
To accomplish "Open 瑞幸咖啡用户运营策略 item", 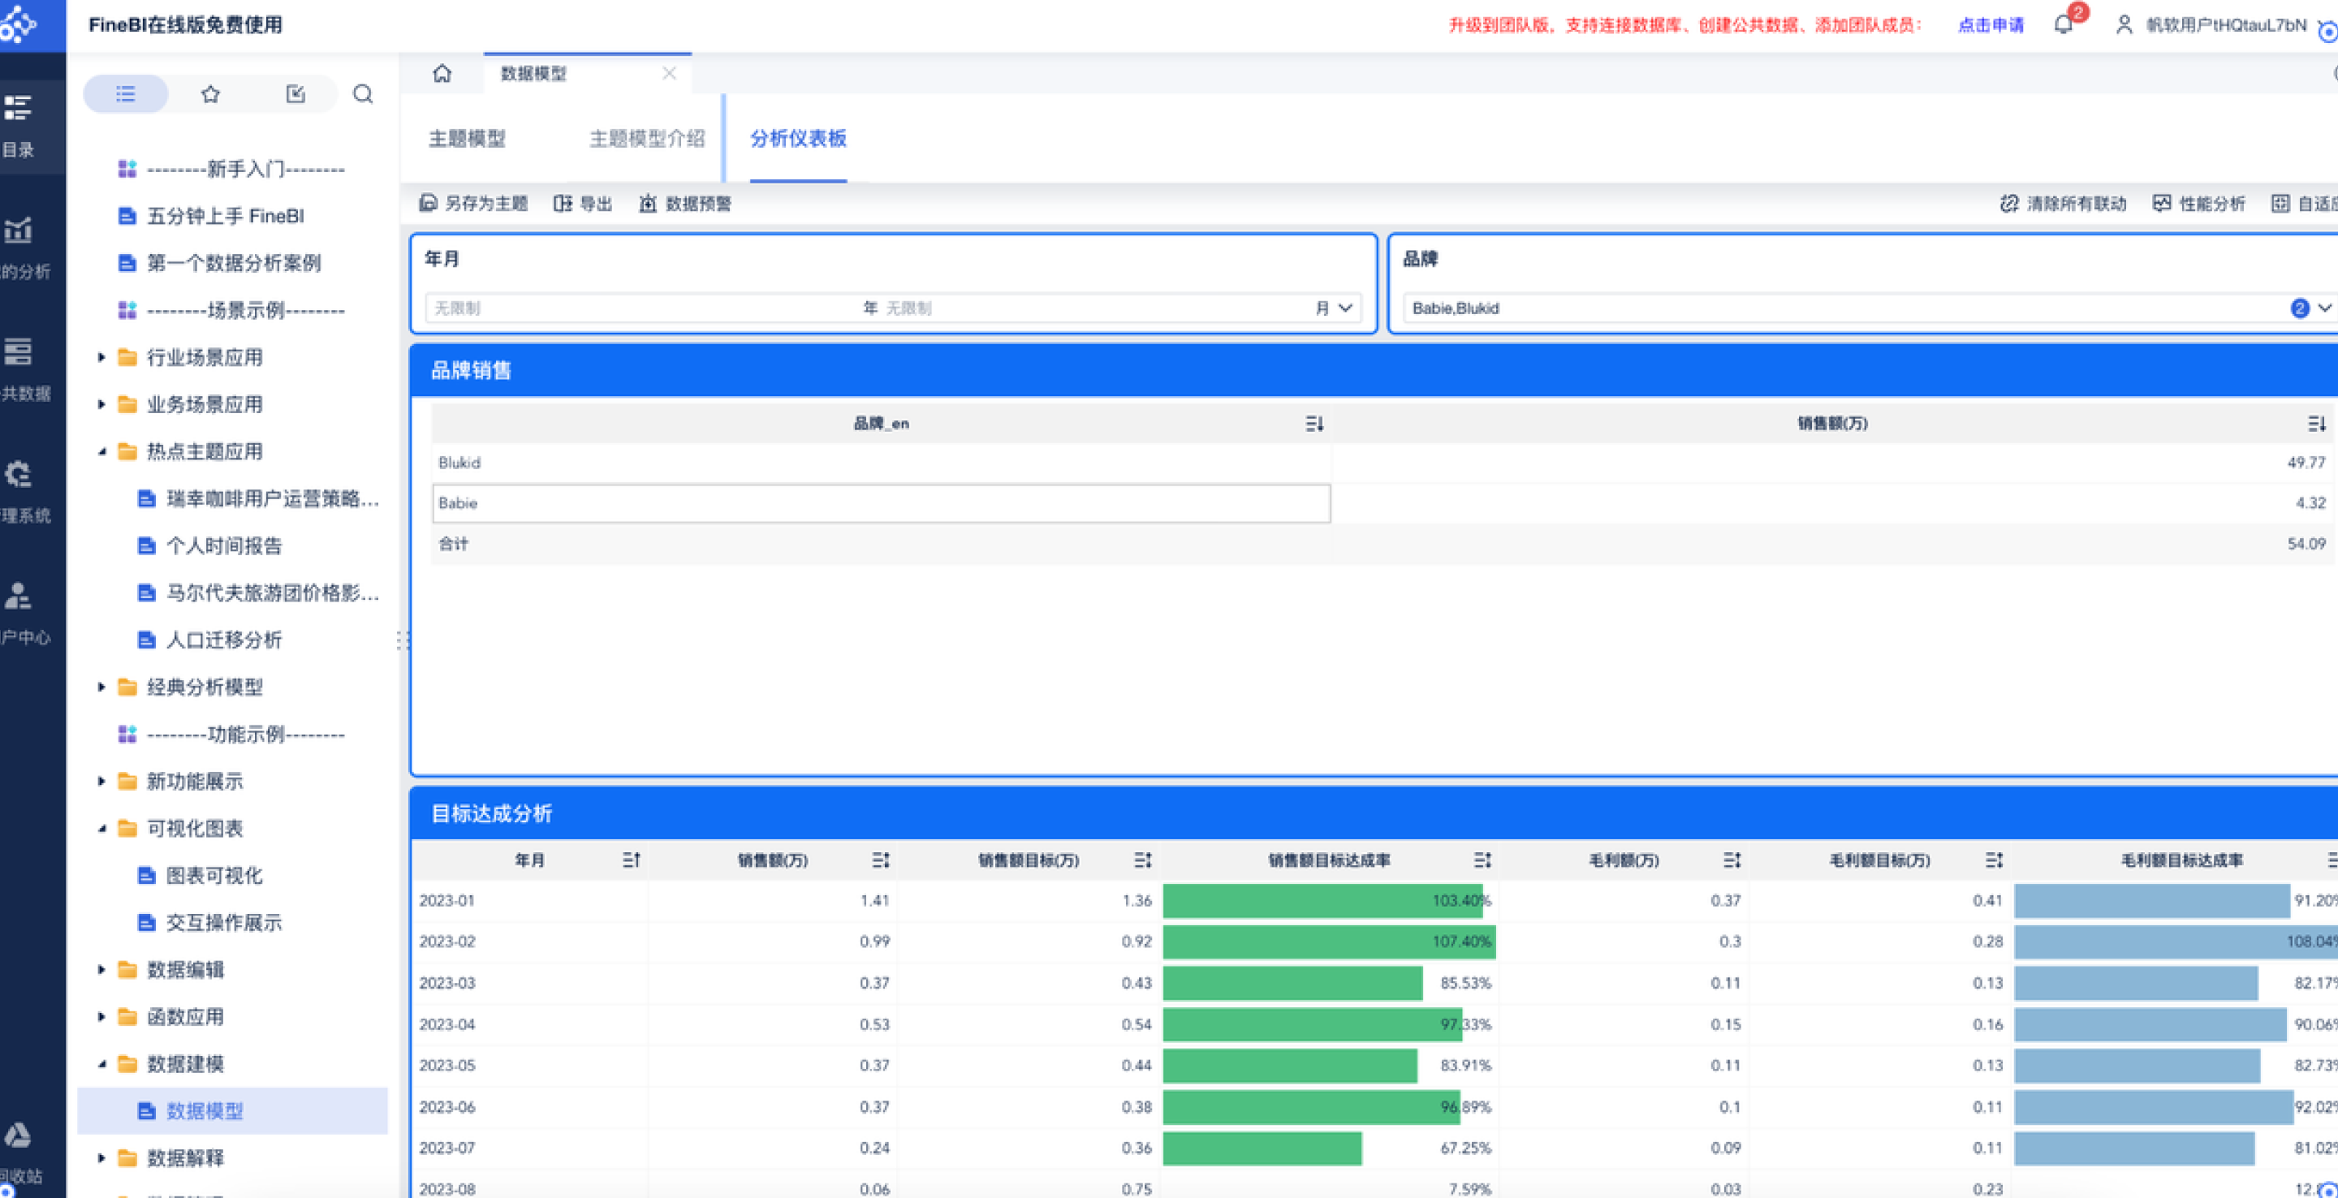I will (272, 498).
